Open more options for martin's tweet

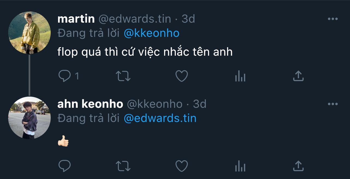(333, 19)
